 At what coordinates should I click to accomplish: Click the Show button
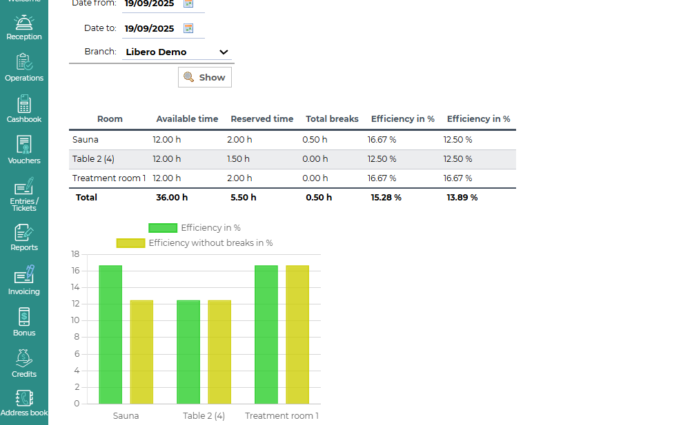pos(204,77)
